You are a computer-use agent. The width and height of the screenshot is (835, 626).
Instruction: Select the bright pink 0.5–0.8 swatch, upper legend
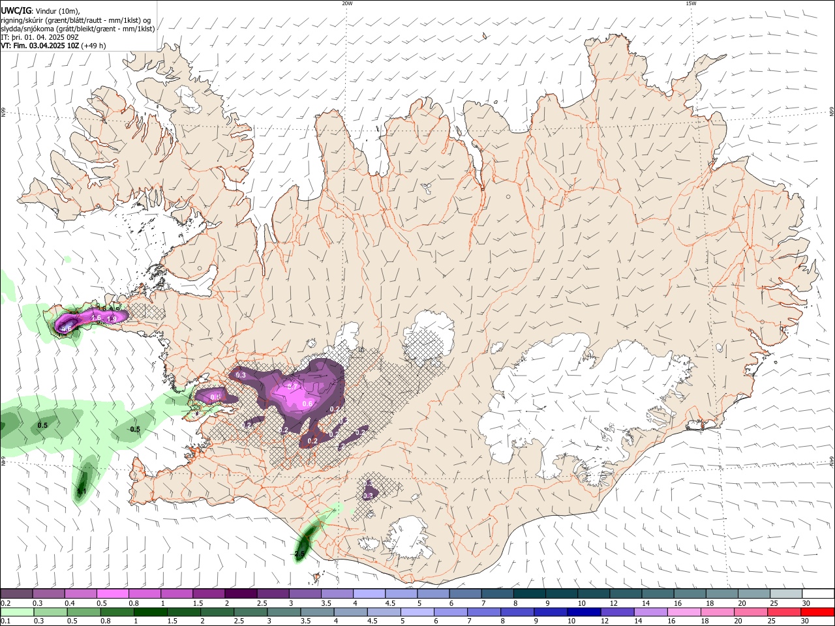(112, 593)
